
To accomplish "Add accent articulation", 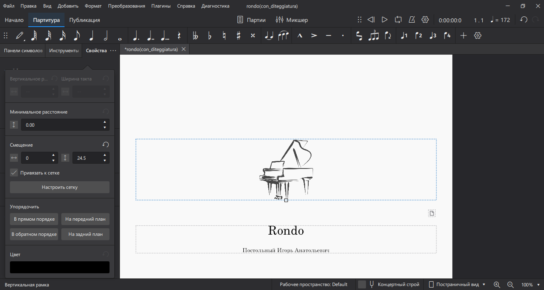I will (314, 35).
